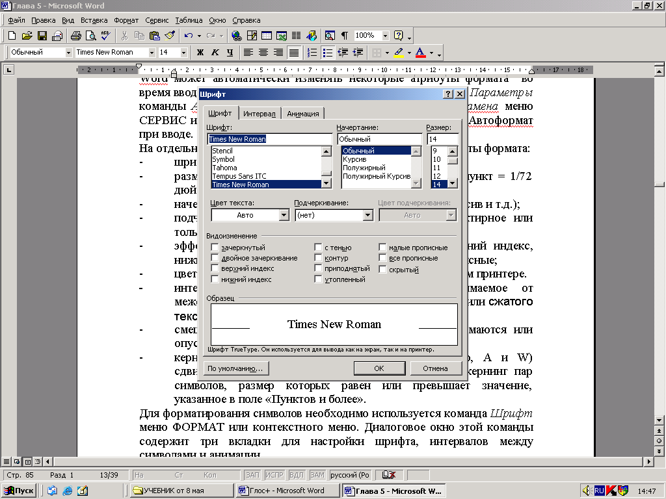Screen dimensions: 666x499
Task: Open toolbar font name dropdown
Action: (x=152, y=52)
